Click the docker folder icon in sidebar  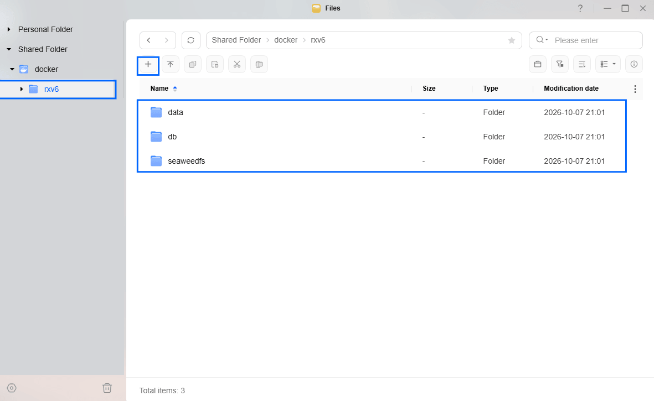(24, 69)
